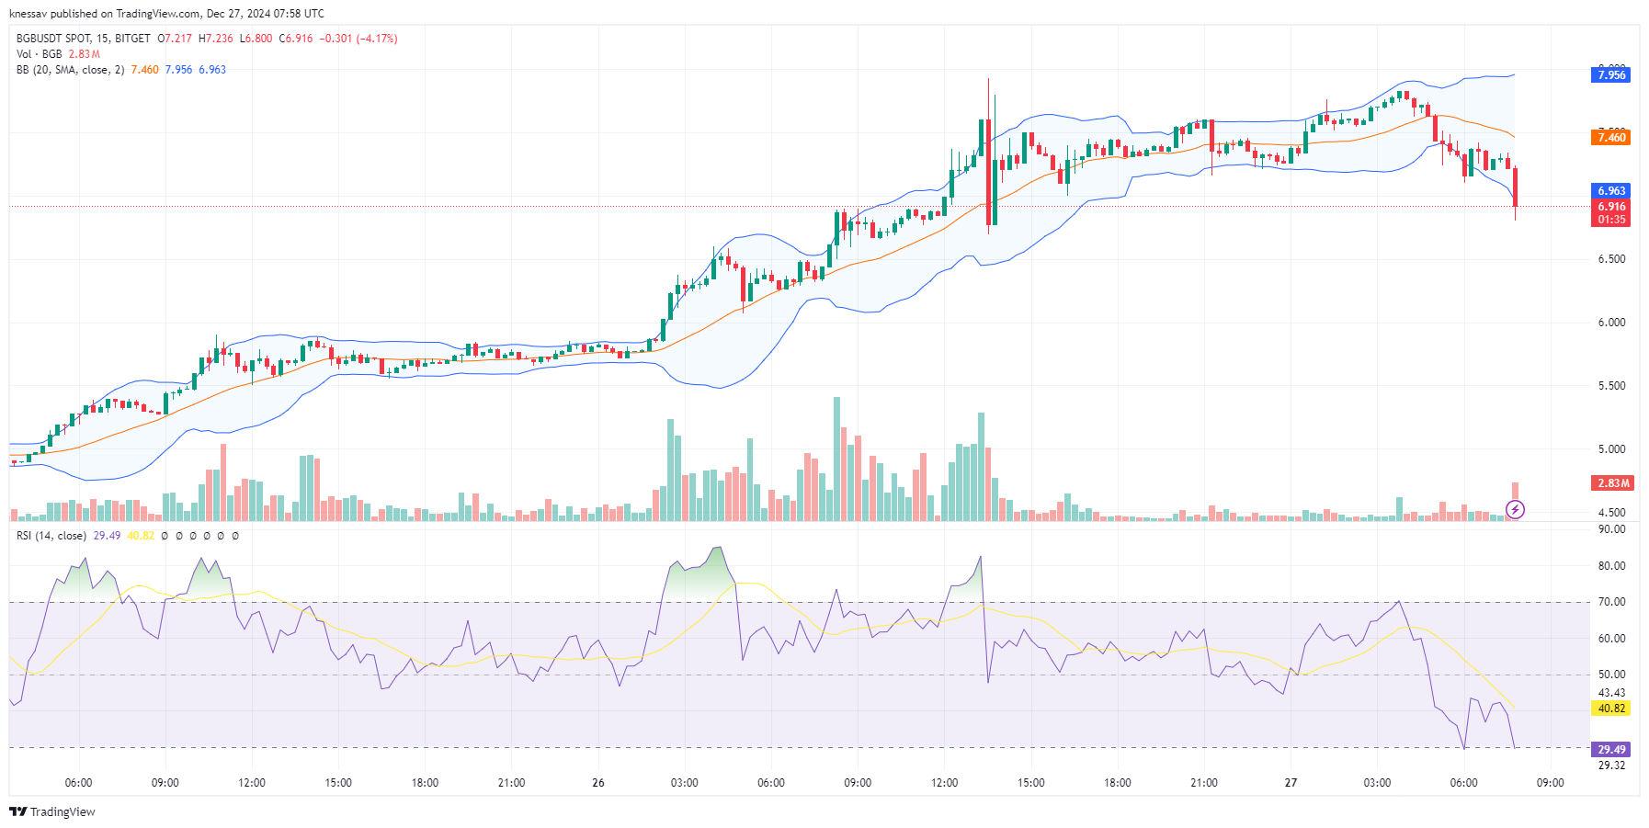Screen dimensions: 1649x828
Task: Click the 60.00 RSI scale label
Action: (x=1611, y=639)
